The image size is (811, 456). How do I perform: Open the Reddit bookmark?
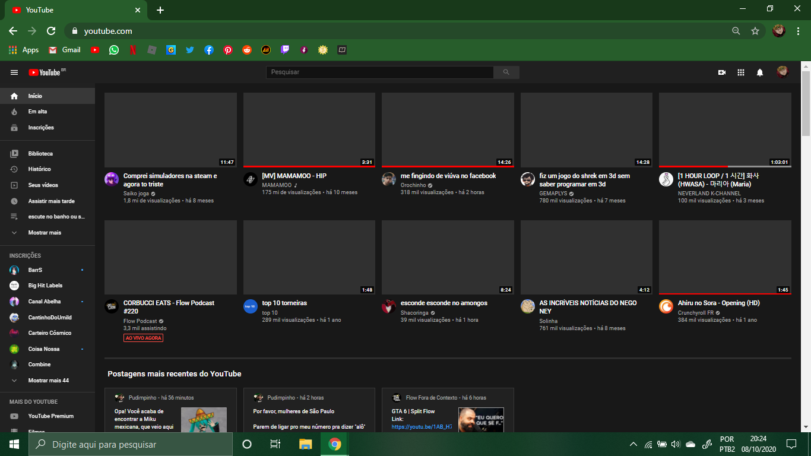pos(247,50)
